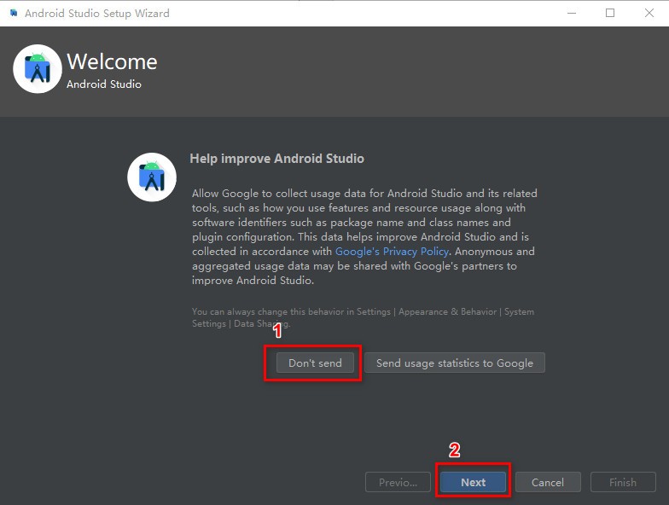Click the greyed-out Previous button
Screen dimensions: 669x505
pyautogui.click(x=398, y=482)
